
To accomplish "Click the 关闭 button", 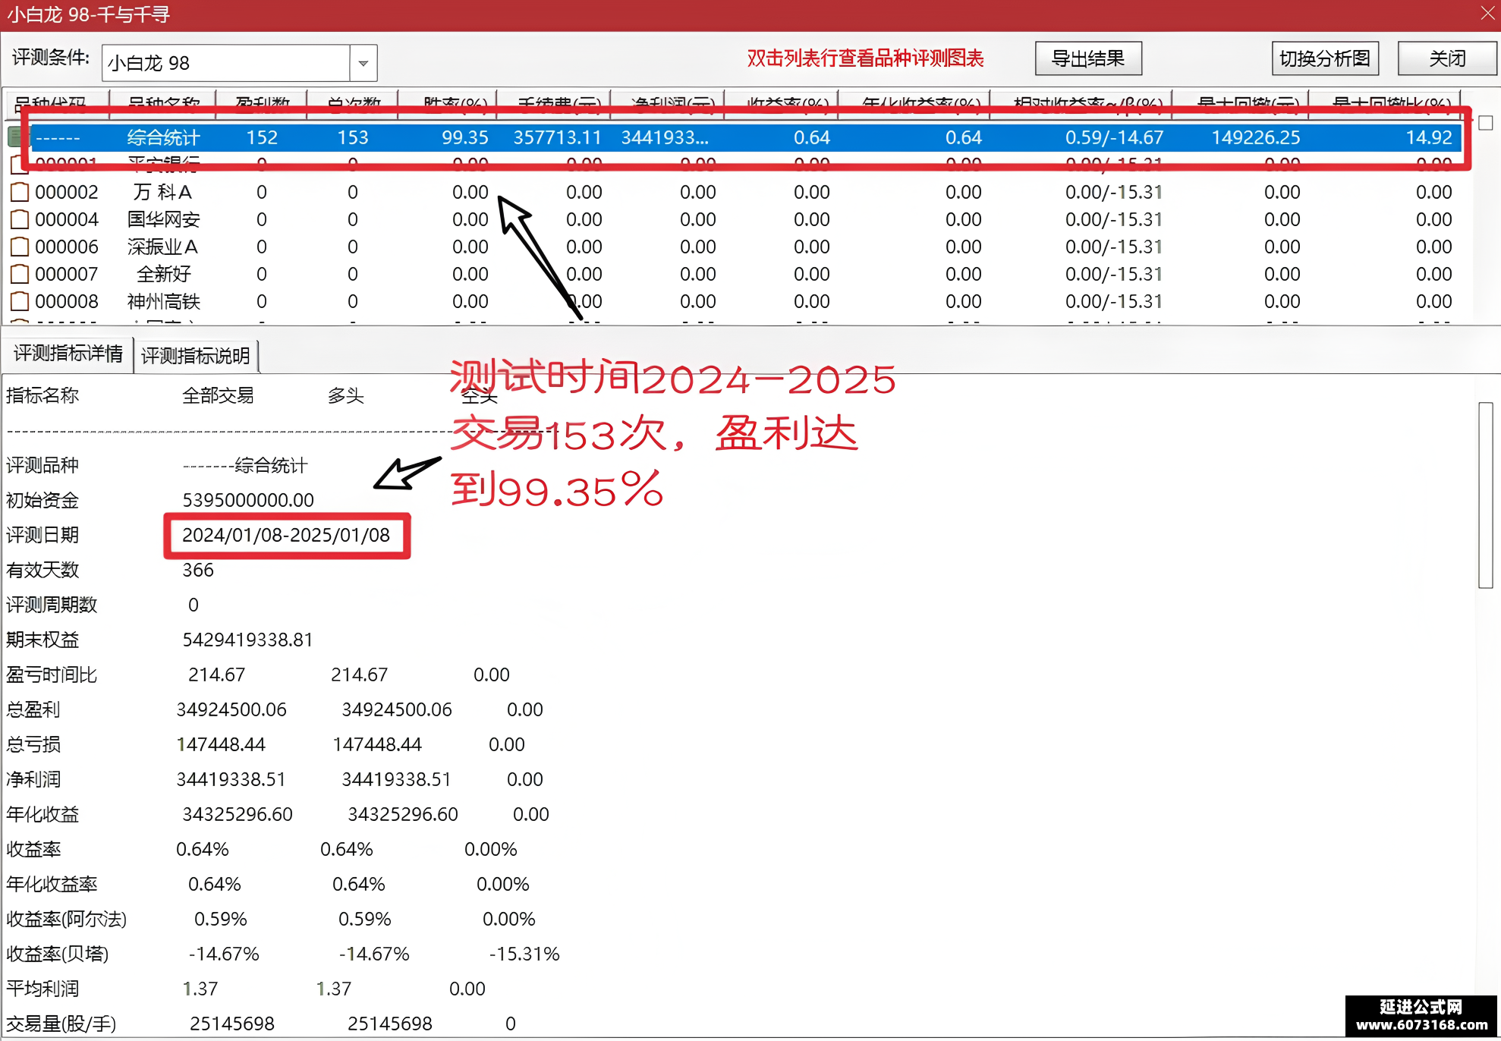I will point(1447,58).
